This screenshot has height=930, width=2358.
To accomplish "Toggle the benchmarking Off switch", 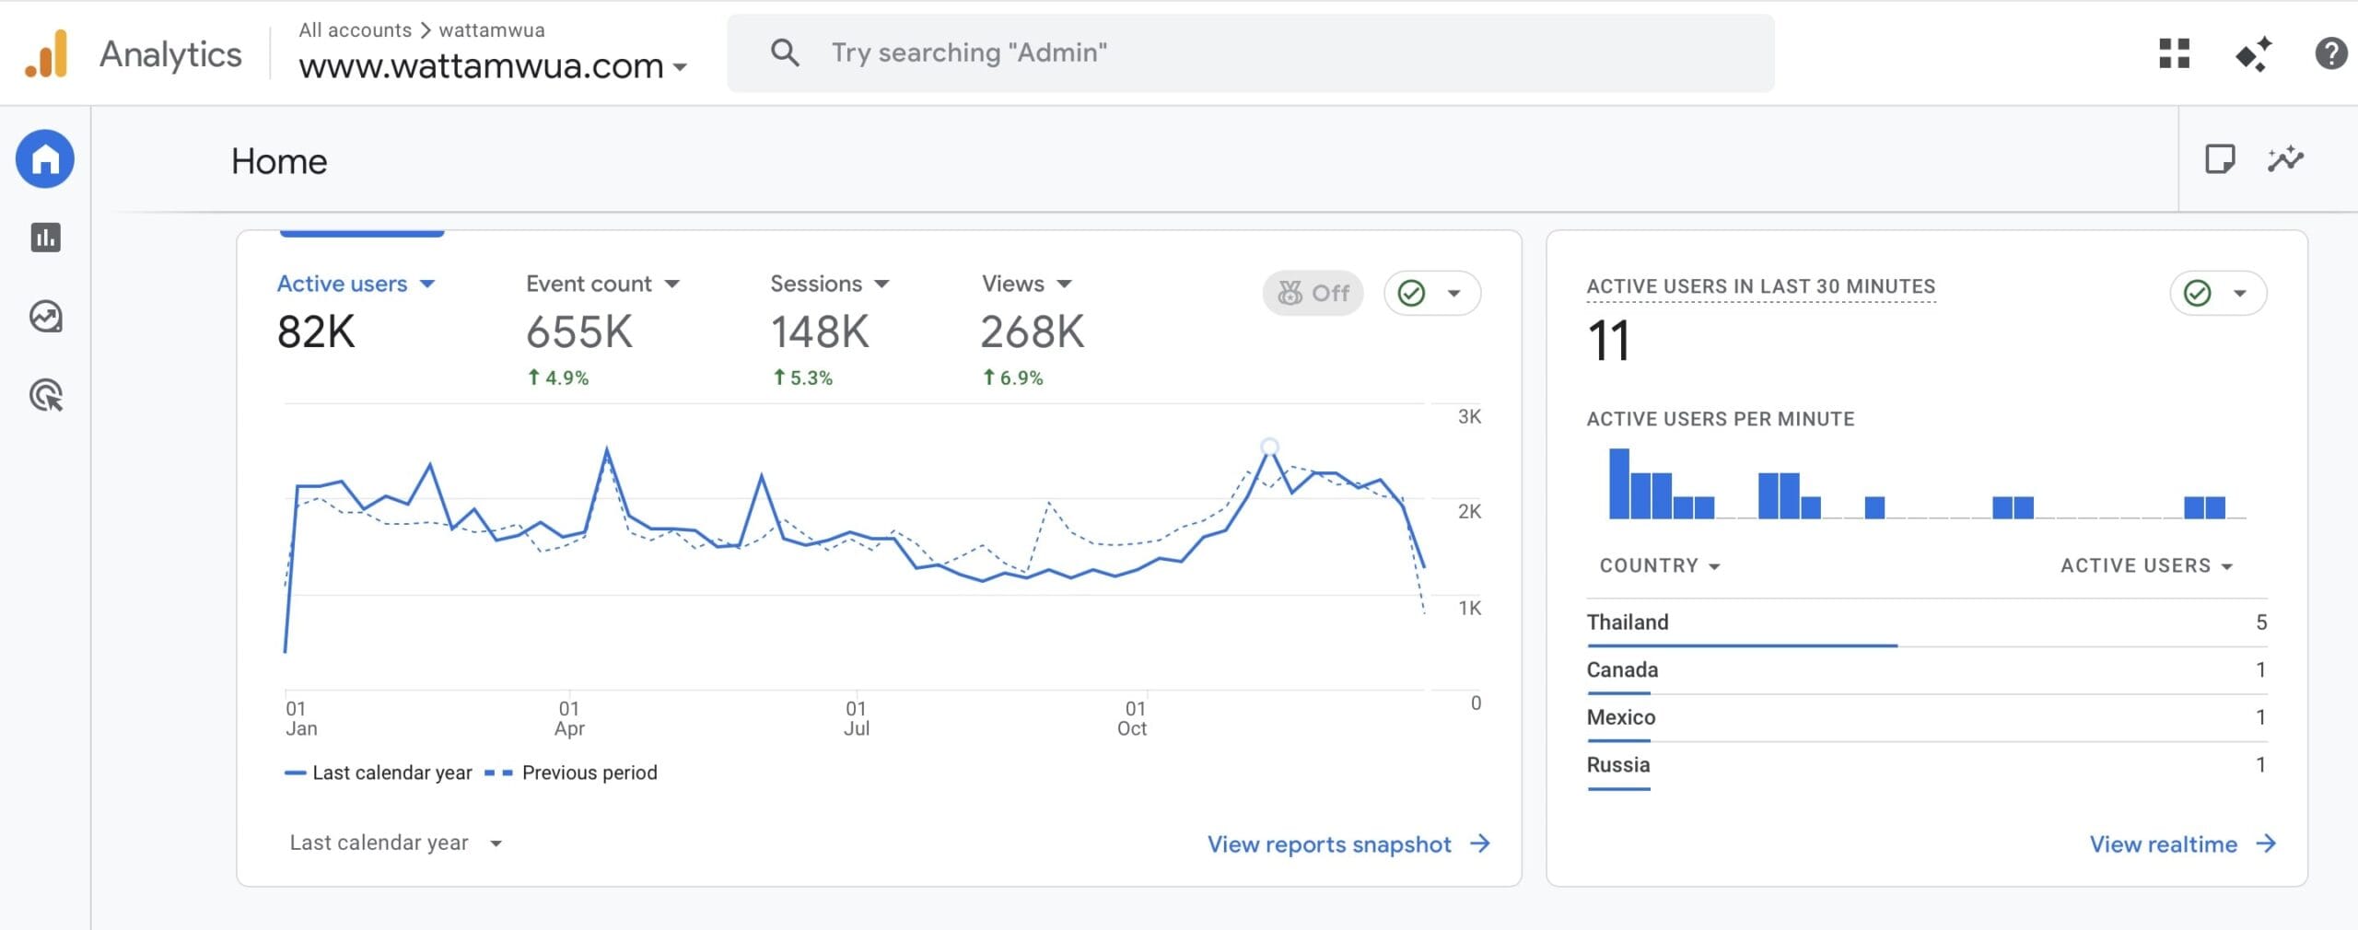I will coord(1312,293).
